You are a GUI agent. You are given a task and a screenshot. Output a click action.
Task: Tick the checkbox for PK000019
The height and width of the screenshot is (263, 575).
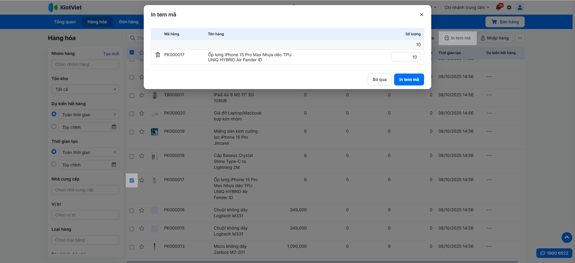[132, 132]
